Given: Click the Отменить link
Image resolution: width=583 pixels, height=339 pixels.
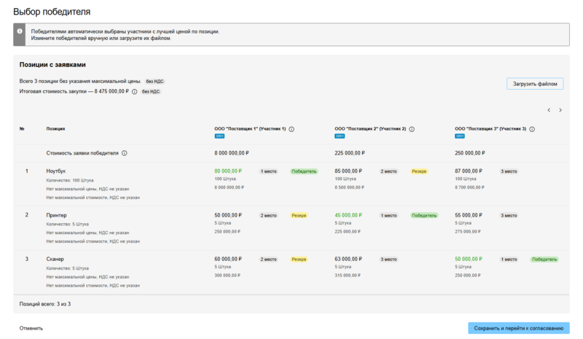Looking at the screenshot, I should [31, 328].
